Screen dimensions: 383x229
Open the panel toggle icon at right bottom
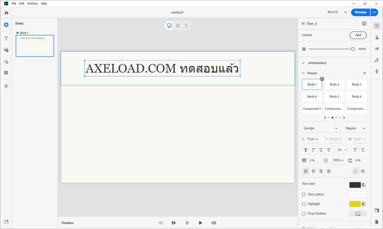[x=377, y=210]
